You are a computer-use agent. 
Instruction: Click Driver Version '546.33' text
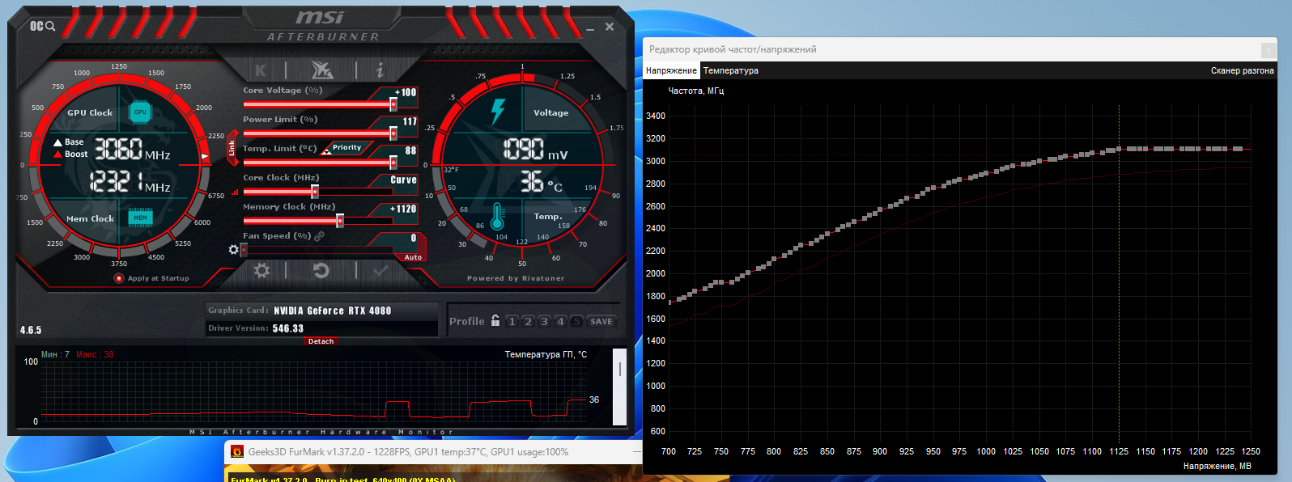[x=287, y=328]
